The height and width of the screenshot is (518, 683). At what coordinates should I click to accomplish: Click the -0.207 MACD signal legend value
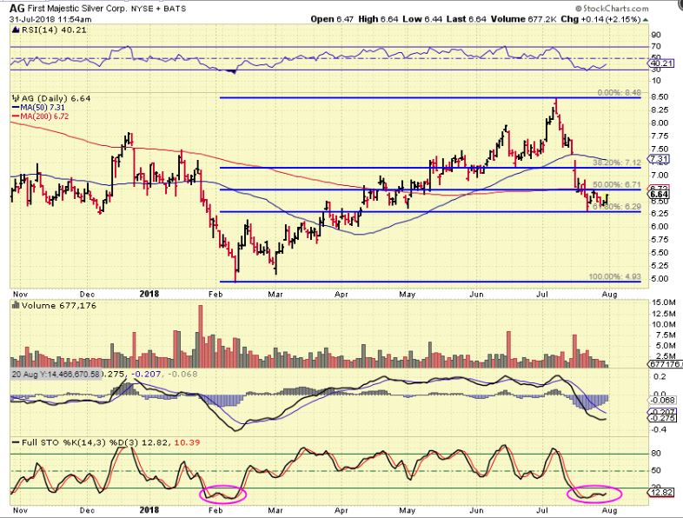point(147,375)
